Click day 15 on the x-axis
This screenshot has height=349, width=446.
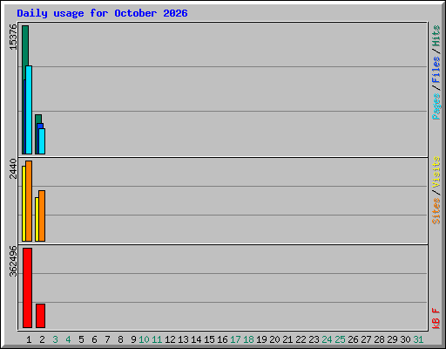(x=209, y=339)
